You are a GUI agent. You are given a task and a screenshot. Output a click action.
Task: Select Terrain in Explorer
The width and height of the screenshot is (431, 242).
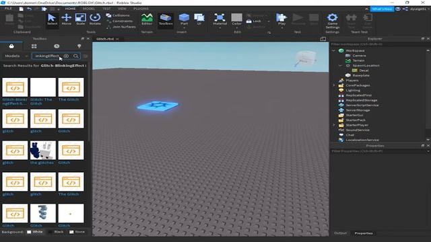pos(358,61)
